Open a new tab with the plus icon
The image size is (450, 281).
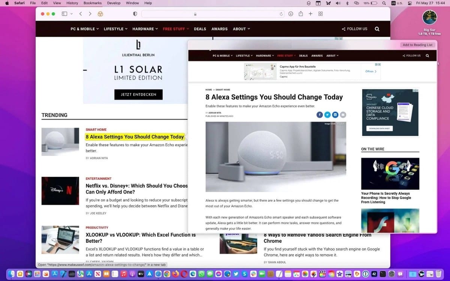310,14
